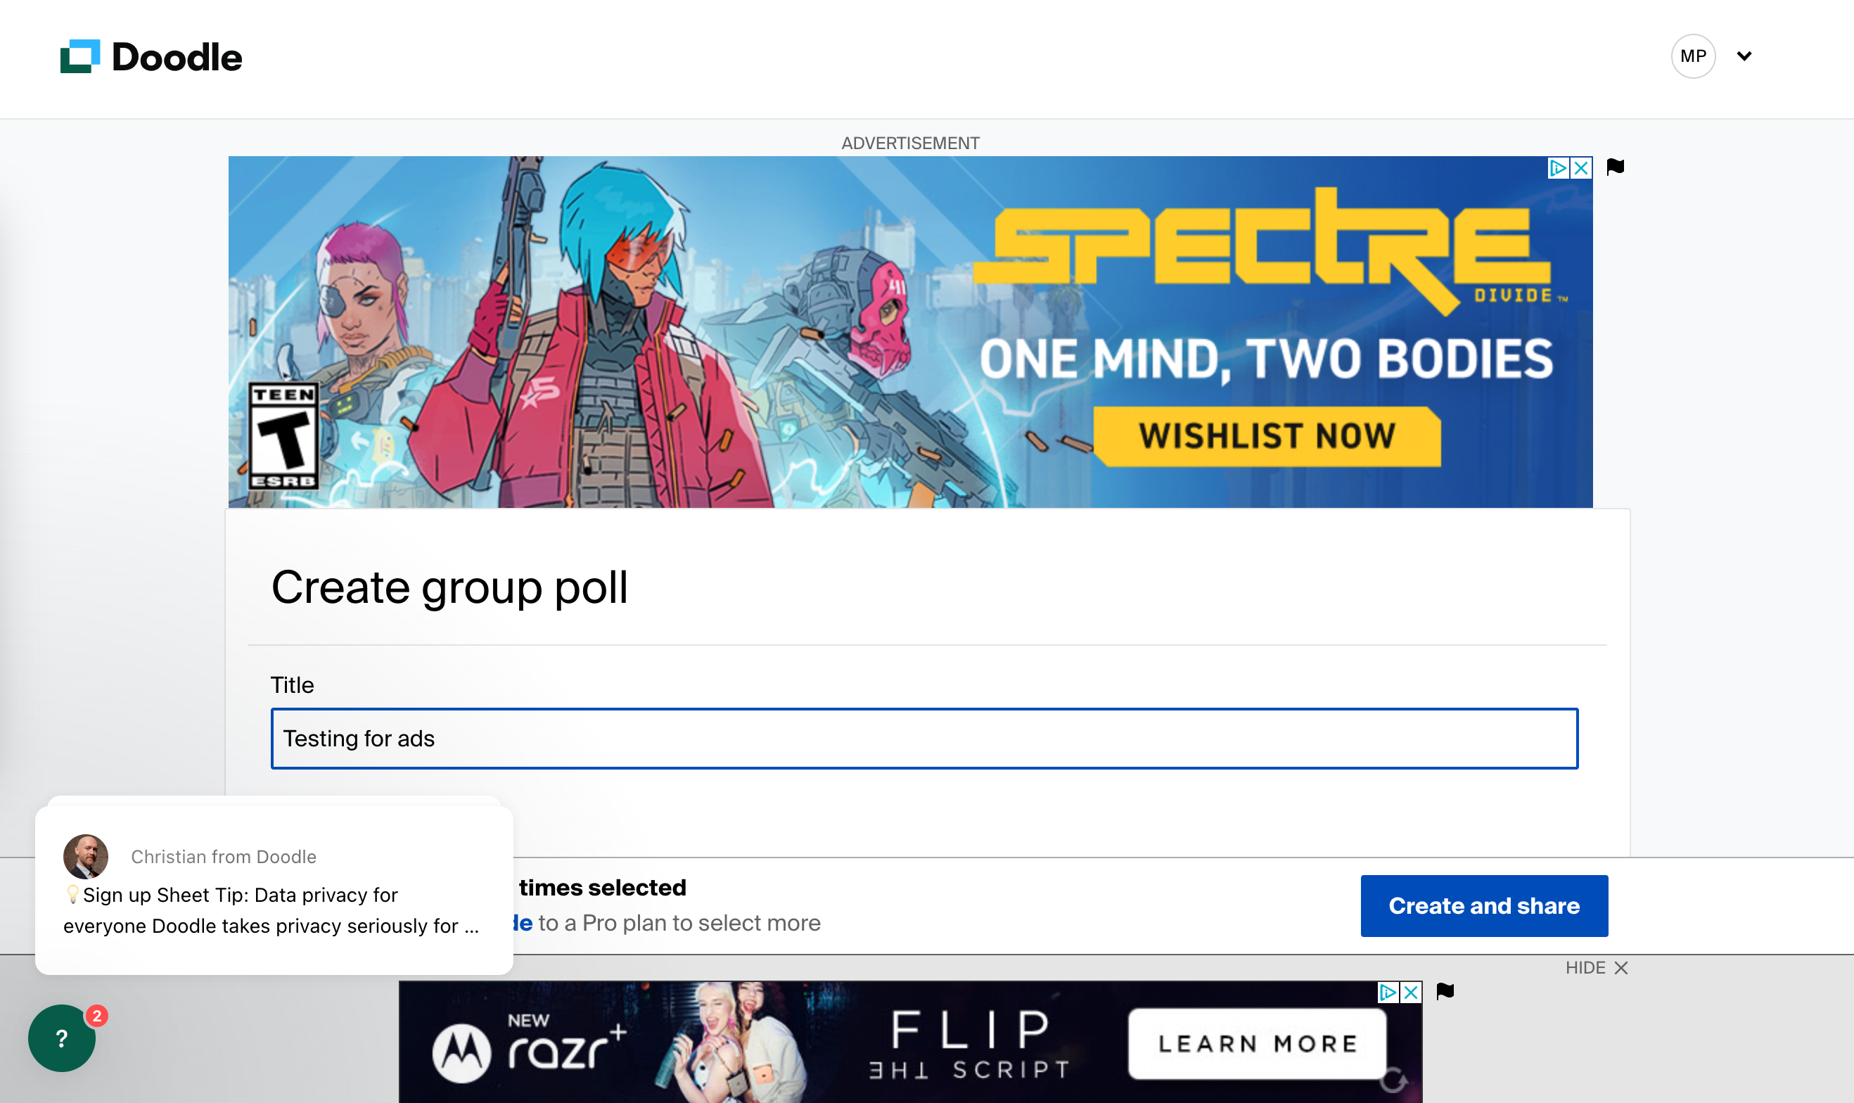Click the AdChoices close button on top ad
The height and width of the screenshot is (1103, 1854).
(1581, 165)
